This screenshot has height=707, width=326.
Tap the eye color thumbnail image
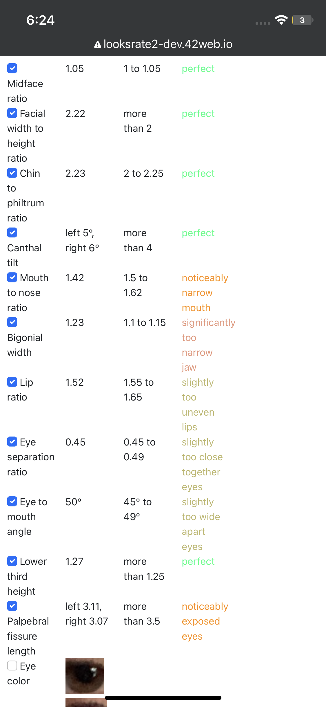click(85, 676)
